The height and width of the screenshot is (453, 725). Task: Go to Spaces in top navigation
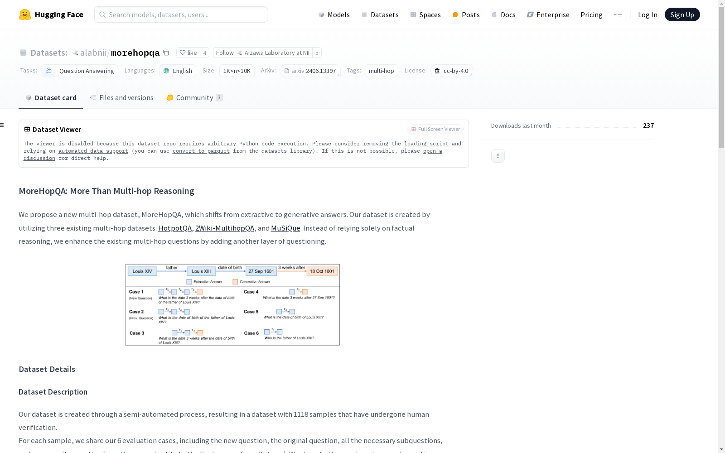click(x=425, y=14)
